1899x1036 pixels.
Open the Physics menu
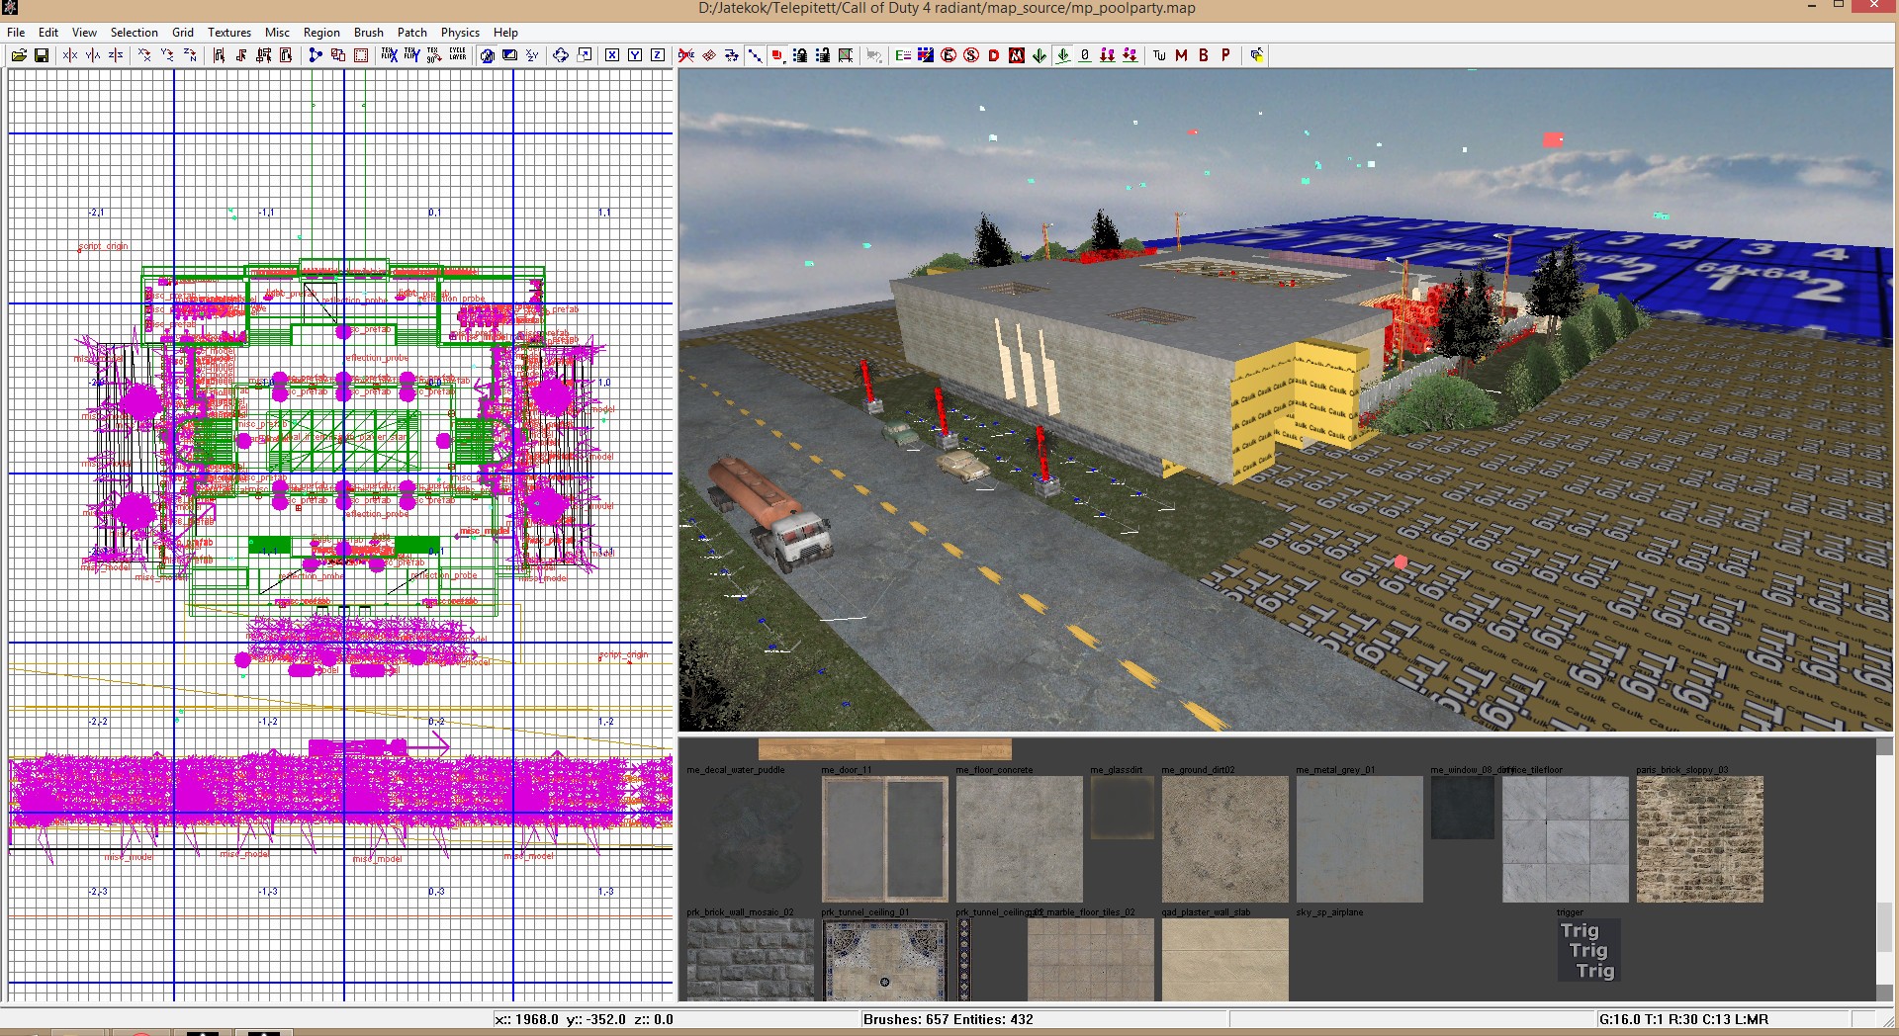(x=460, y=33)
